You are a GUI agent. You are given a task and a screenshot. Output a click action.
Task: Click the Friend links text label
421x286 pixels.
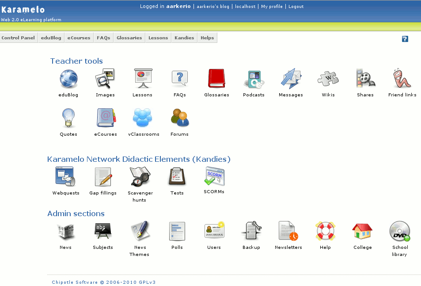[402, 95]
